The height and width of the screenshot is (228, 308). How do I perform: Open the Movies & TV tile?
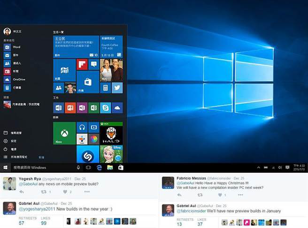click(94, 128)
